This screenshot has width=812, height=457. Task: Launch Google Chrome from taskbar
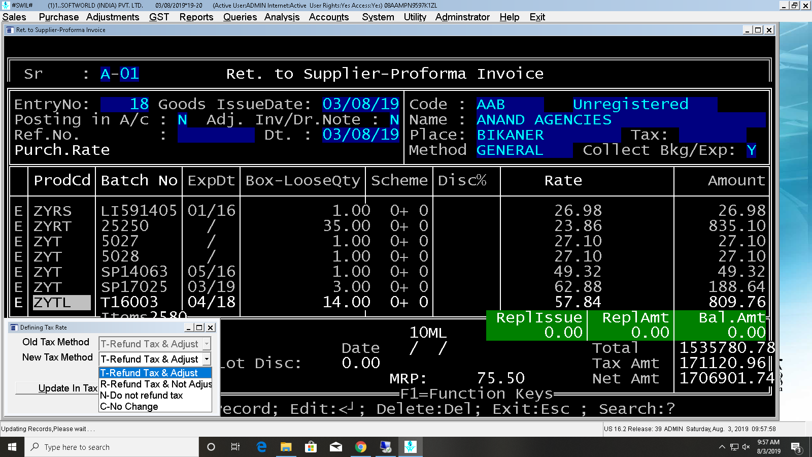click(361, 447)
